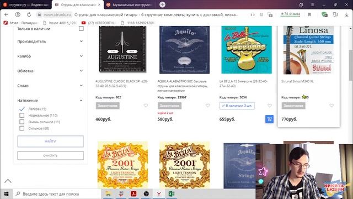Image resolution: width=353 pixels, height=199 pixels.
Task: Open La Bella 2001 Classical package image
Action: (184, 165)
